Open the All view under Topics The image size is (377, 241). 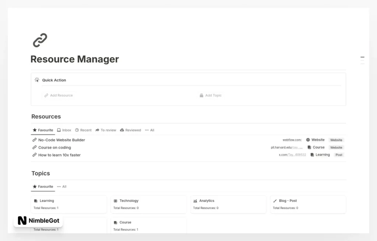pyautogui.click(x=62, y=187)
